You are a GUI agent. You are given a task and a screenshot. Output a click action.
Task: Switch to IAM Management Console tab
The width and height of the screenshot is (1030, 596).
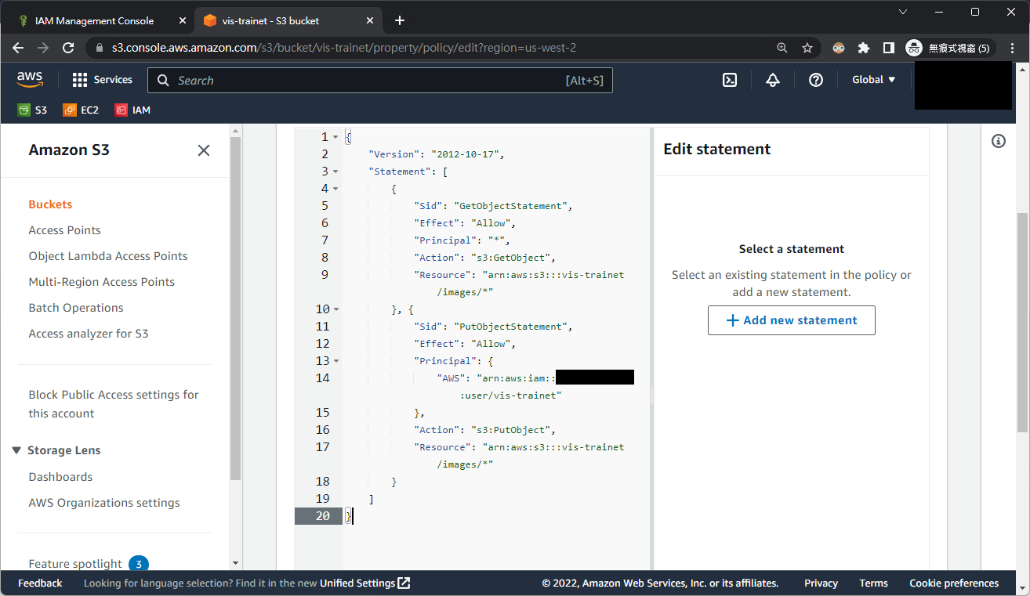tap(100, 20)
